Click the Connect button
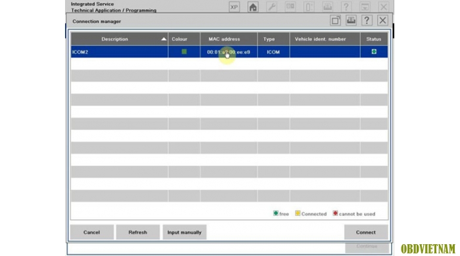The width and height of the screenshot is (460, 256). point(366,232)
